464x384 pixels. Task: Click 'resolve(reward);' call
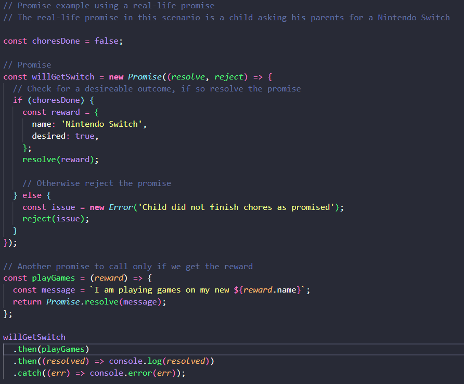[x=61, y=160]
